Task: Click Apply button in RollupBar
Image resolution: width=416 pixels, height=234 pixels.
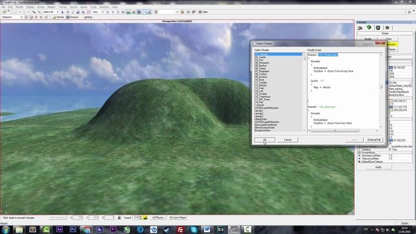Action: [x=378, y=167]
